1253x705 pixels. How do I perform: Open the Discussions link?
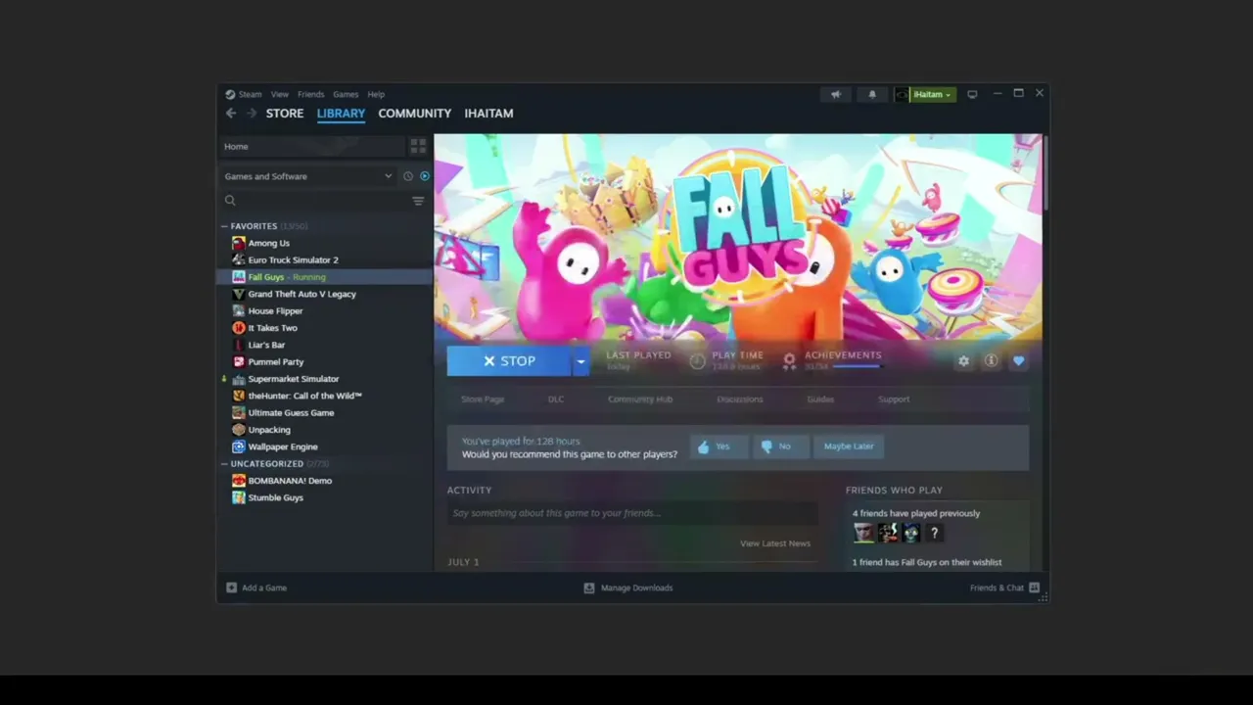coord(740,399)
